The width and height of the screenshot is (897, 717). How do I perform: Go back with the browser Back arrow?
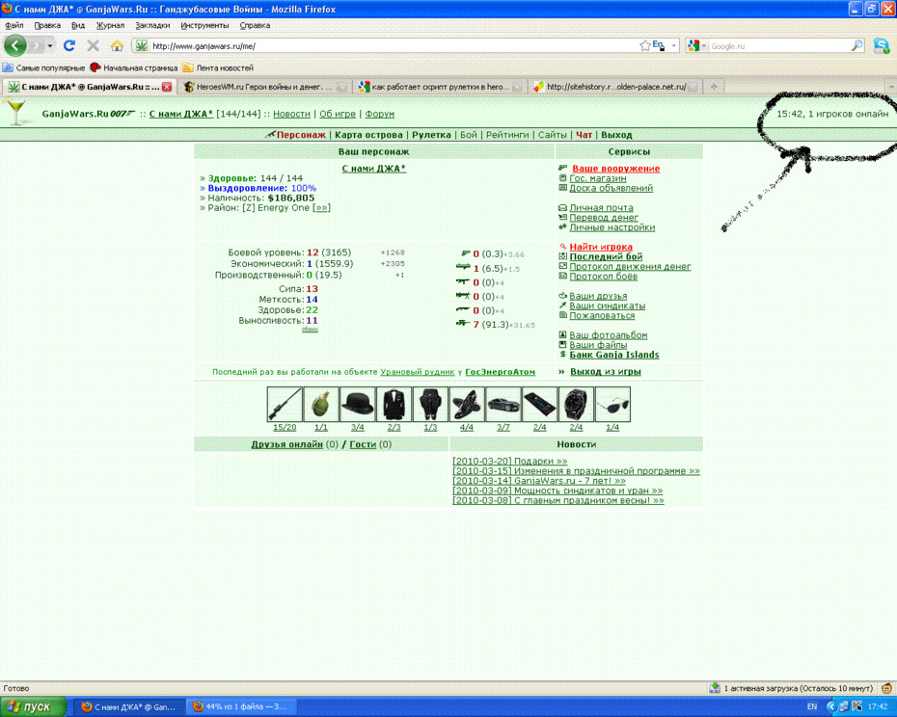click(x=14, y=45)
